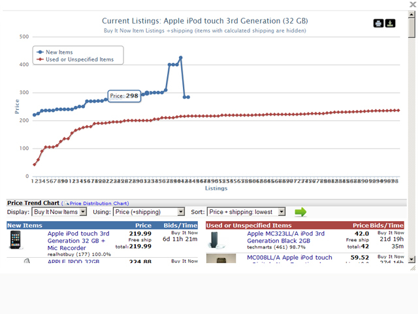Click the green arrow go button
418x314 pixels.
click(300, 212)
